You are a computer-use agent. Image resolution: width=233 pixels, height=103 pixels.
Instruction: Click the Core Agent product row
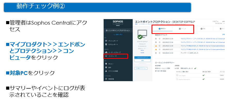200,76
